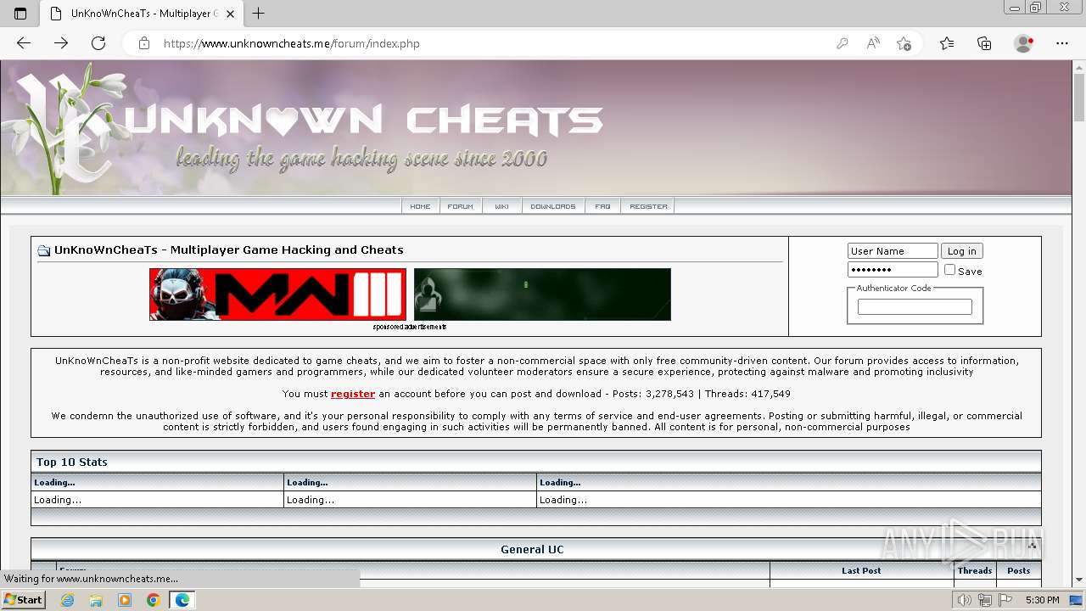This screenshot has width=1086, height=611.
Task: Open HOME navigation item
Action: [x=420, y=206]
